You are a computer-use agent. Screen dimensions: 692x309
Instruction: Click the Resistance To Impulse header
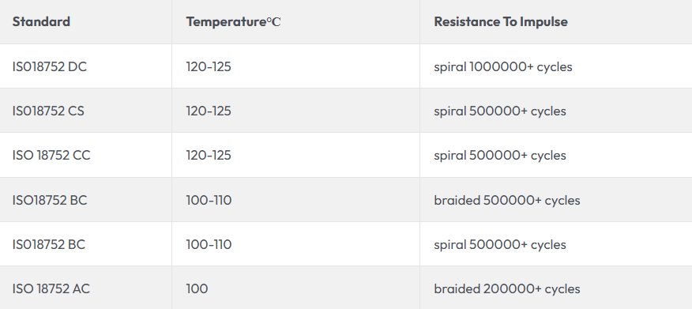501,21
